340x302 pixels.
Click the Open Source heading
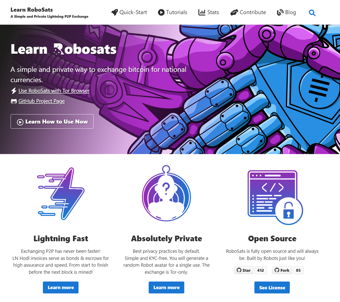272,239
